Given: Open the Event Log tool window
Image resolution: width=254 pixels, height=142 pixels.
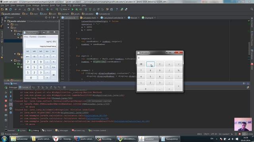Looking at the screenshot, I should [x=78, y=131].
